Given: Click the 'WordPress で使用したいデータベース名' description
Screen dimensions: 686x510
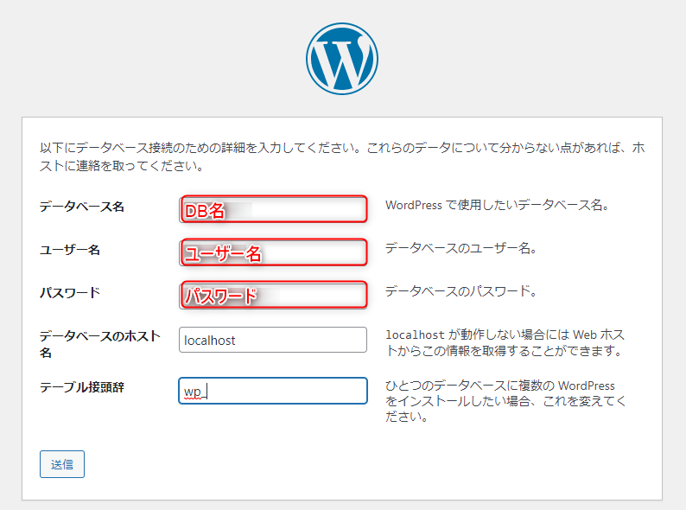Looking at the screenshot, I should (497, 206).
